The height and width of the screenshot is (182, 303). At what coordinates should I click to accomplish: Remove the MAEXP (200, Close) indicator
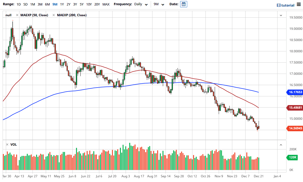pyautogui.click(x=54, y=15)
